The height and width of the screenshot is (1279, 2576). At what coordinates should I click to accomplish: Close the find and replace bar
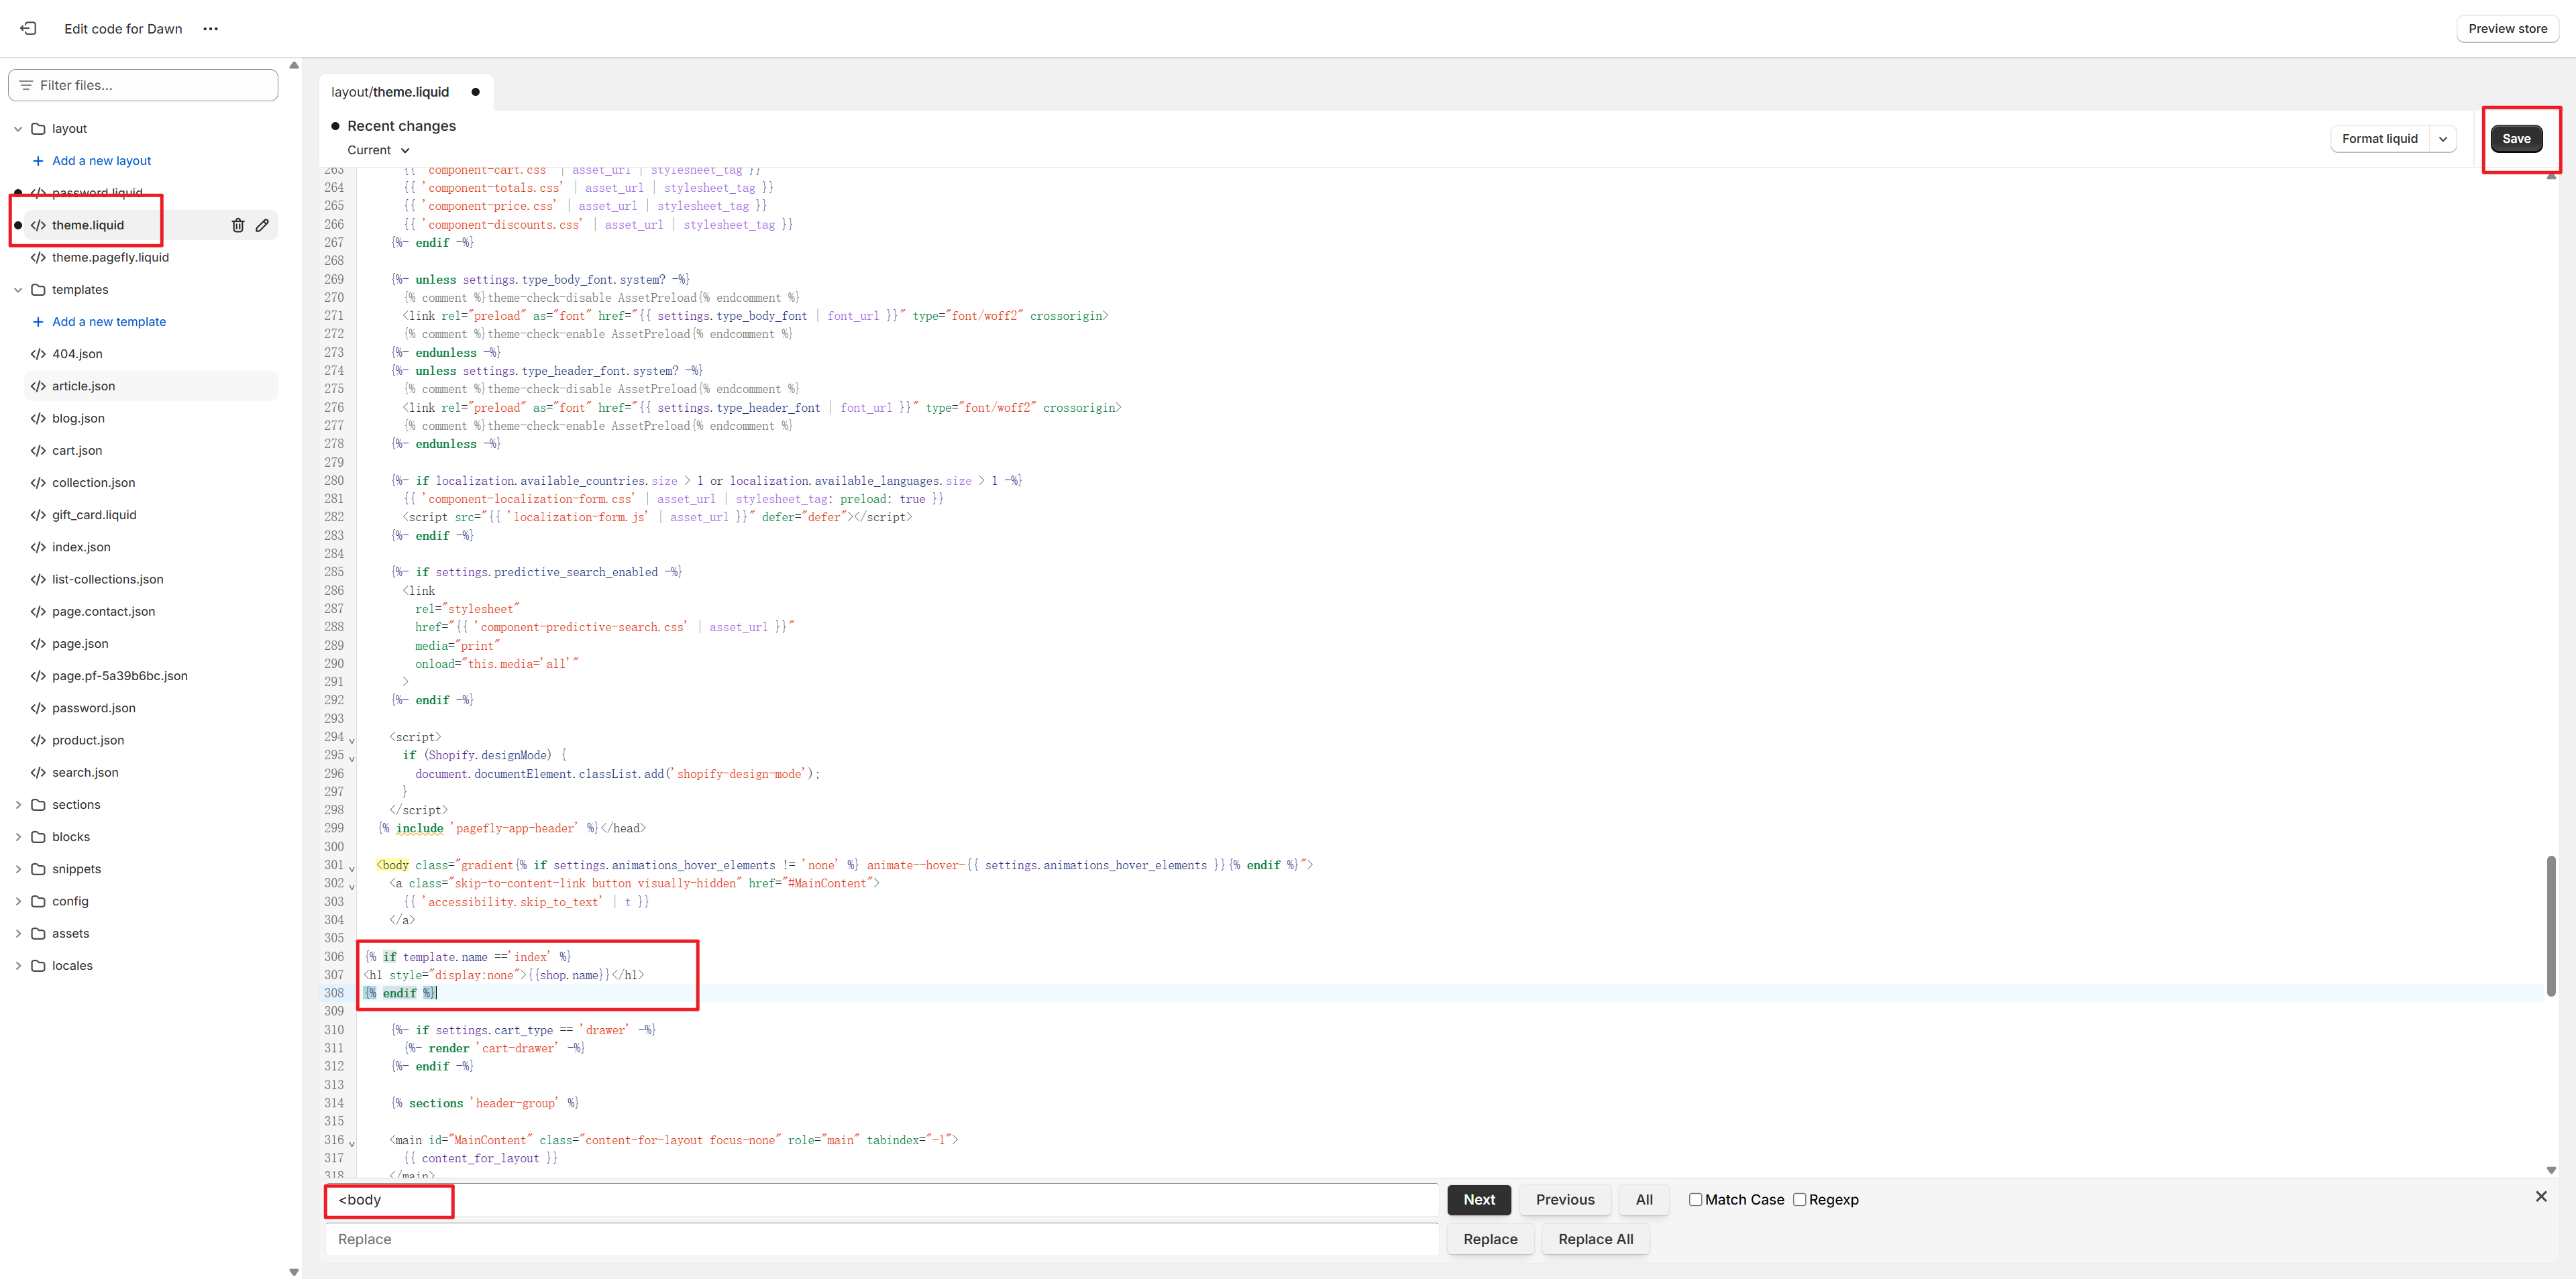coord(2540,1196)
